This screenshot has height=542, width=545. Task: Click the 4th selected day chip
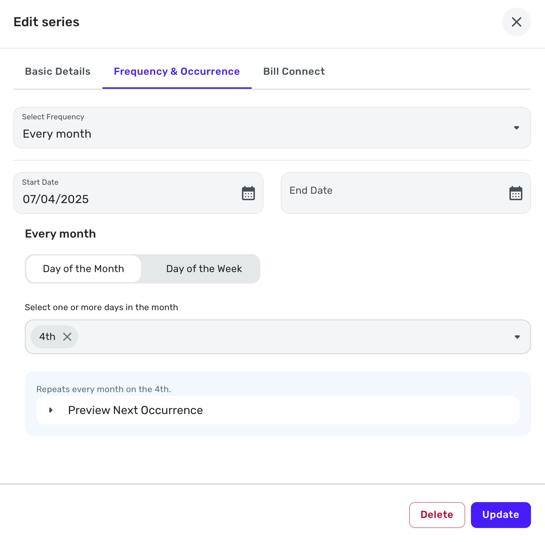point(47,337)
